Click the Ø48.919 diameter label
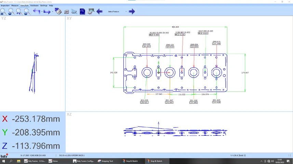 (x=216, y=42)
